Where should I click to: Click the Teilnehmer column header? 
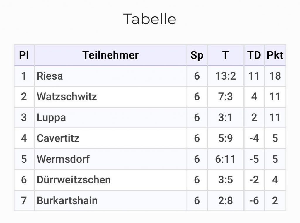point(110,55)
